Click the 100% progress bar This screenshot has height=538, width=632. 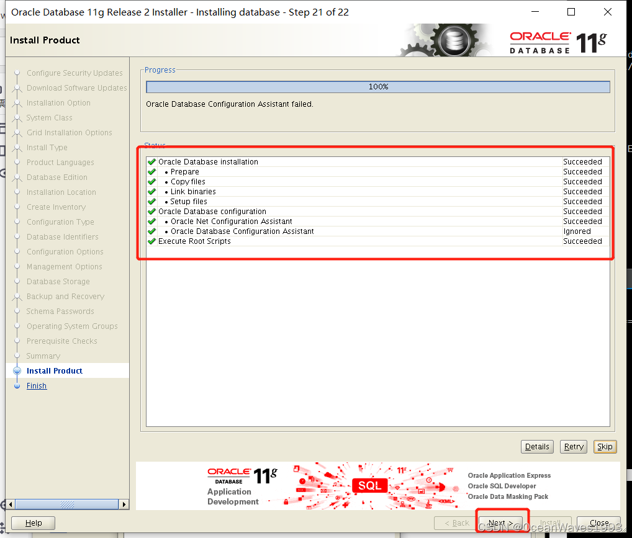378,87
